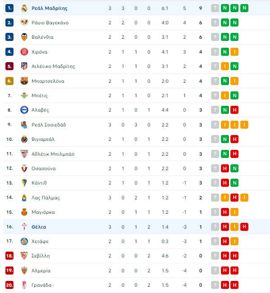The width and height of the screenshot is (270, 293).
Task: Click the Atlético Madrid crest icon
Action: 24,66
